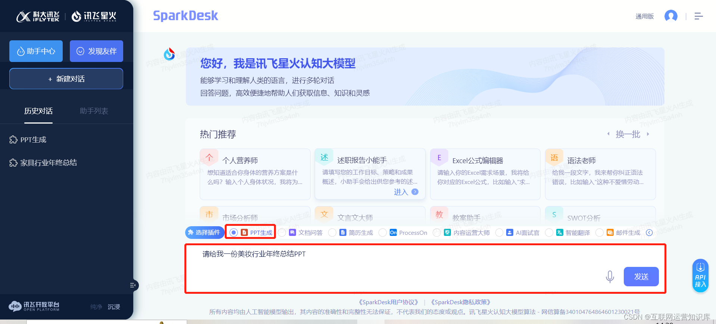
Task: Collapse the sidebar with the toggle icon
Action: (133, 285)
